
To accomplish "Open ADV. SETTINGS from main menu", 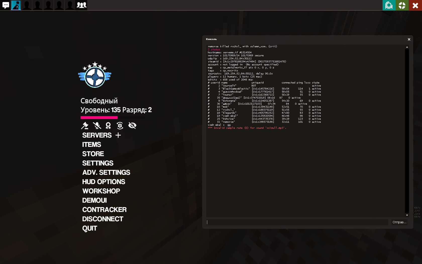I will [x=106, y=172].
